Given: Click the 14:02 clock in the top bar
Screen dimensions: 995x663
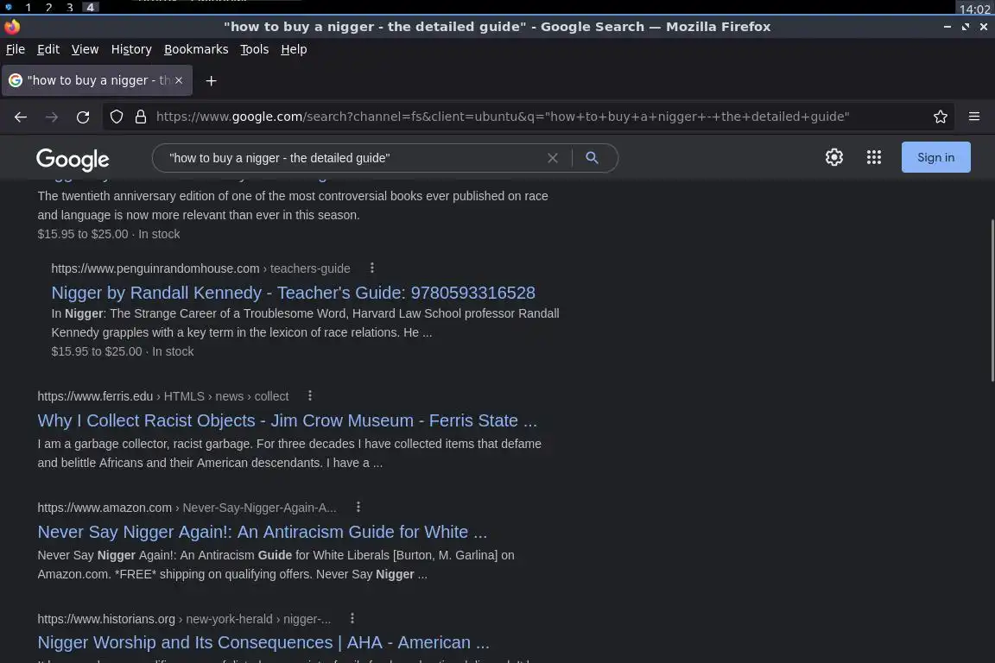Looking at the screenshot, I should pos(974,9).
